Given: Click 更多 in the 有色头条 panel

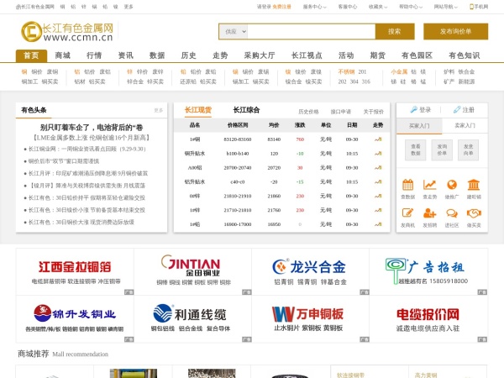Looking at the screenshot, I should click(x=159, y=110).
